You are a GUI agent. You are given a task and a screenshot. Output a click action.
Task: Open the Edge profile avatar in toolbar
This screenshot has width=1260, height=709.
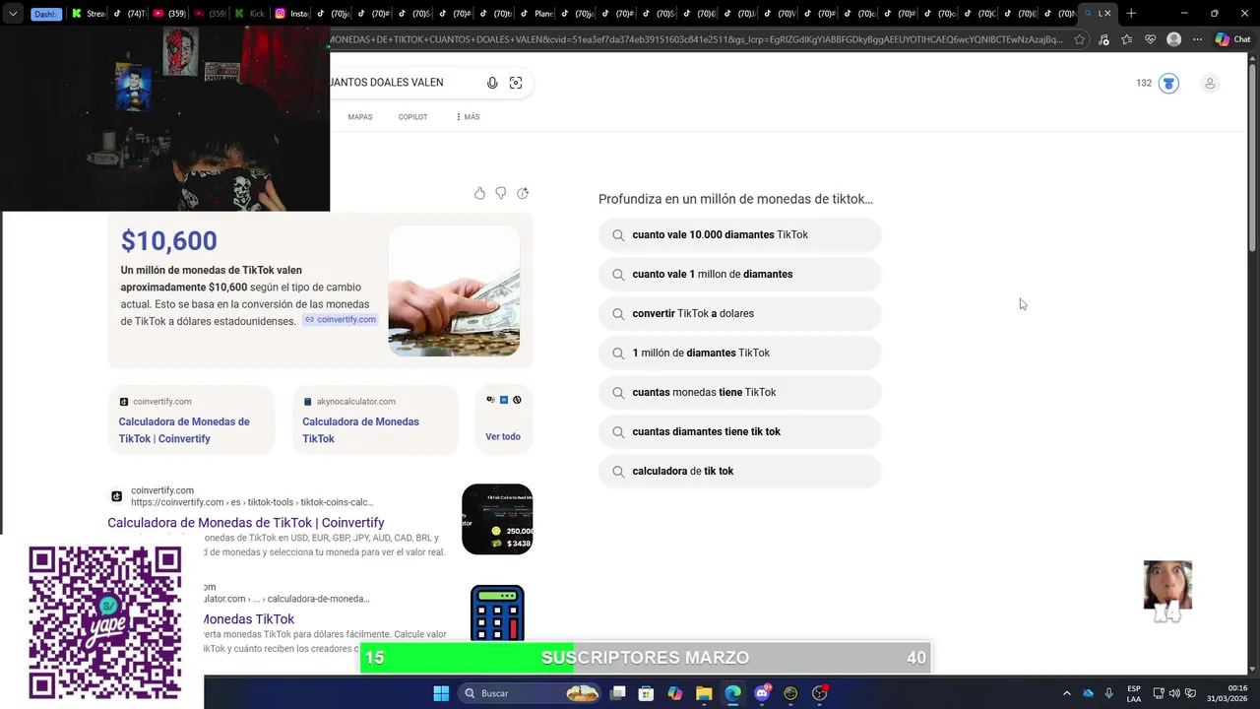(1173, 39)
